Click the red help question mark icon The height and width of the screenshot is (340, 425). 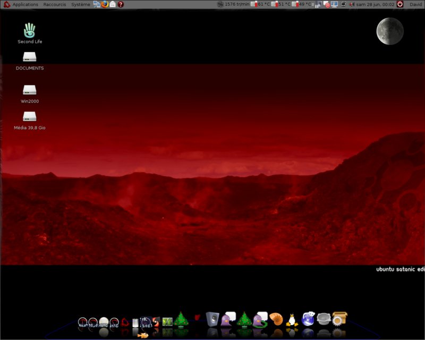(121, 4)
